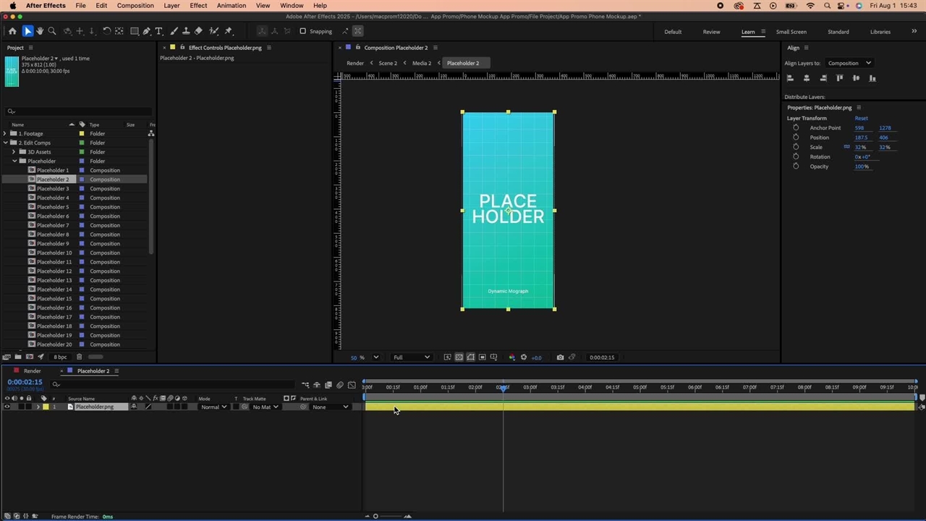The width and height of the screenshot is (926, 521).
Task: Switch to the Review workspace
Action: [x=711, y=32]
